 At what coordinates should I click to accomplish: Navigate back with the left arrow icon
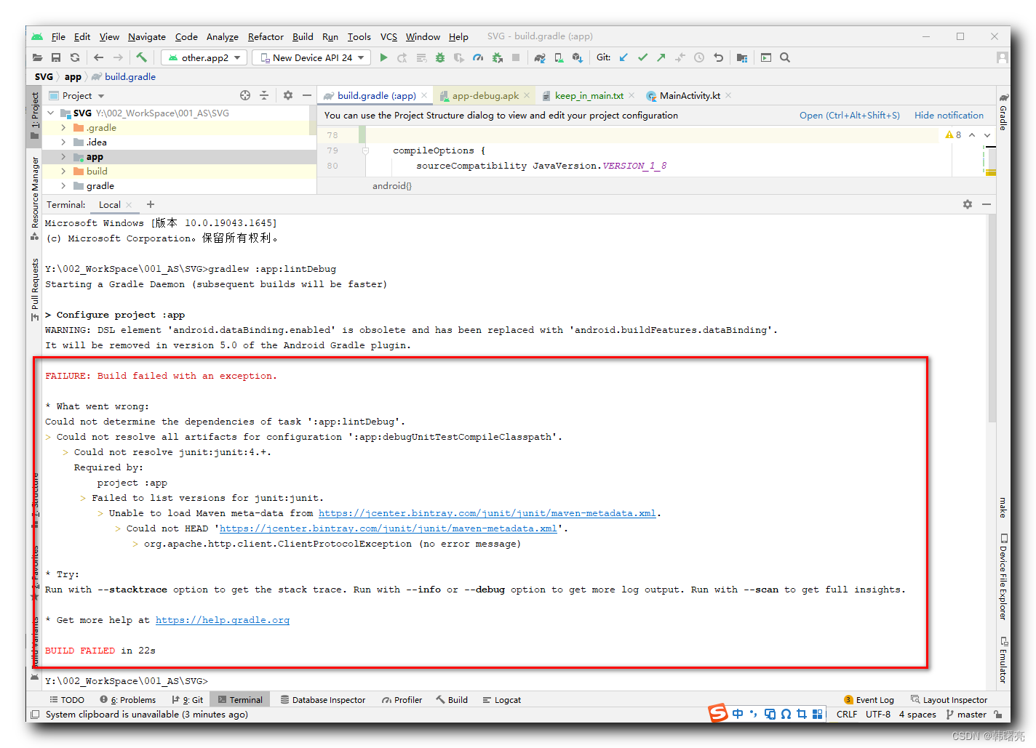[x=98, y=57]
